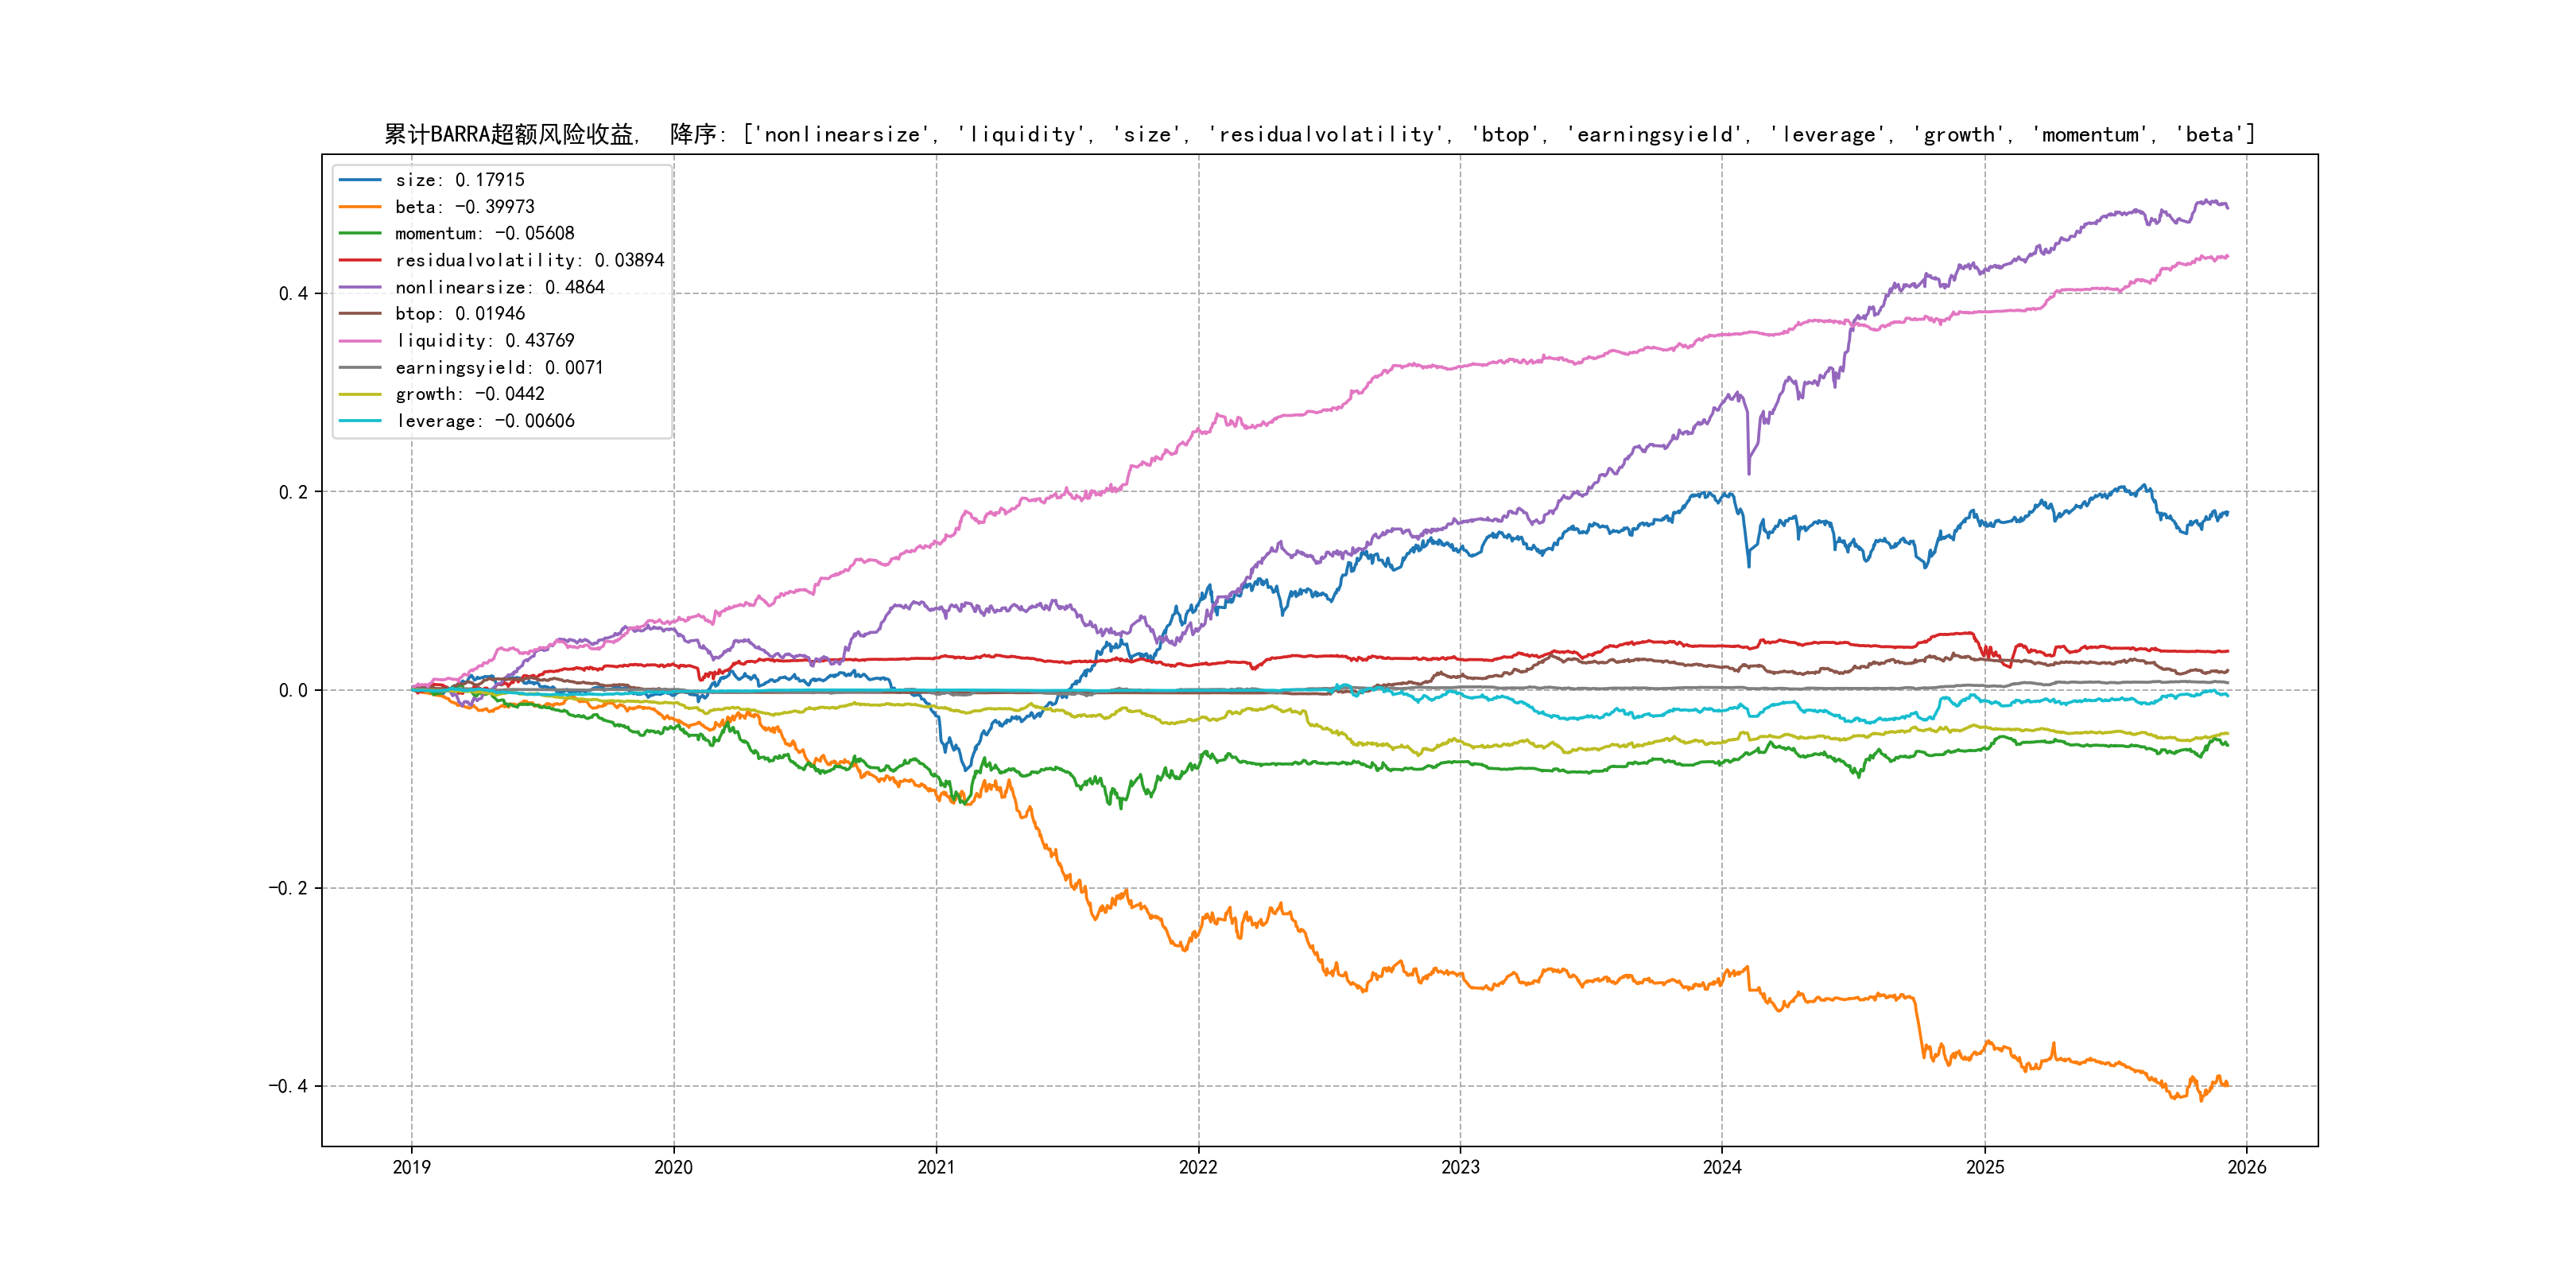Select the 'growth: -0.0442' legend label

[469, 394]
